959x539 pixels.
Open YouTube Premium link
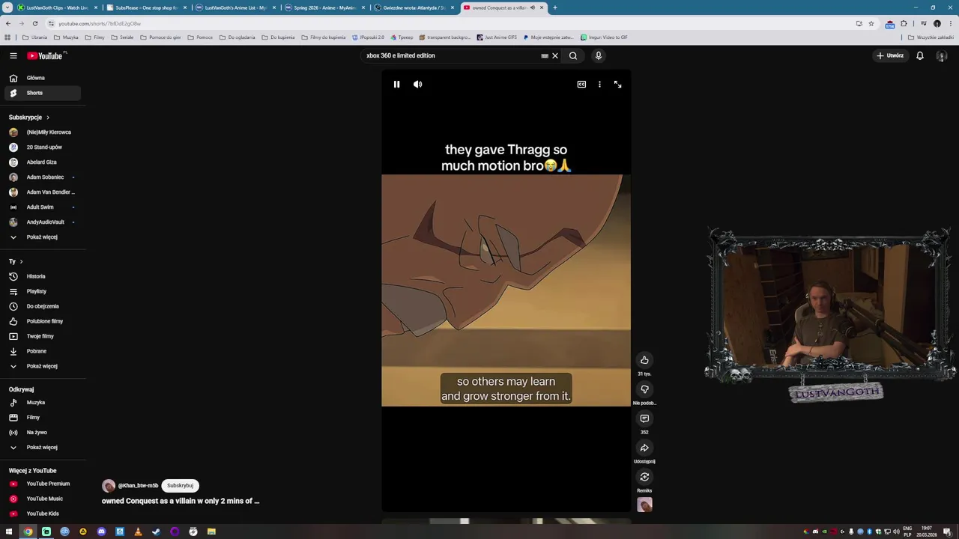tap(42, 484)
